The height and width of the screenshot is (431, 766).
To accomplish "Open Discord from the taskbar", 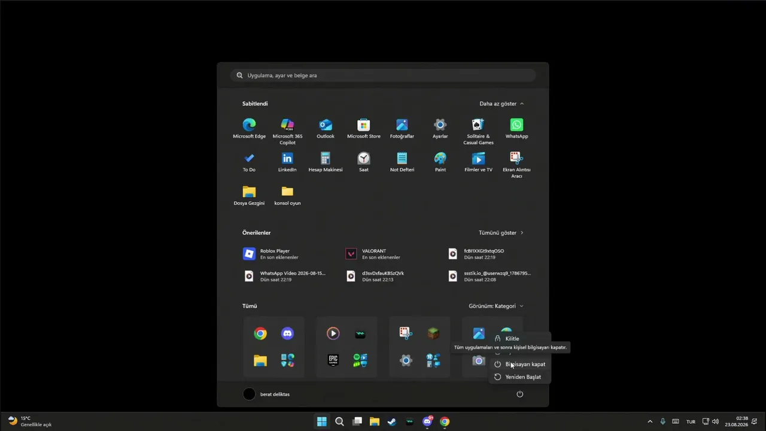I will coord(427,421).
